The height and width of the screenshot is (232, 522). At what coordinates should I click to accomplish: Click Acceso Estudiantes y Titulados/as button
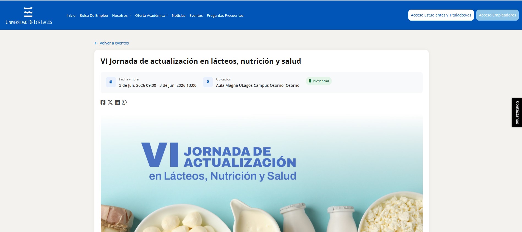441,15
